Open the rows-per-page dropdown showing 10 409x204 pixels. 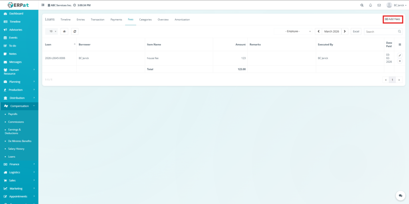(x=52, y=31)
